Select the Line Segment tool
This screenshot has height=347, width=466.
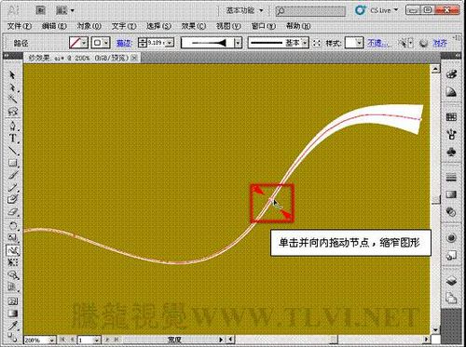pos(12,151)
